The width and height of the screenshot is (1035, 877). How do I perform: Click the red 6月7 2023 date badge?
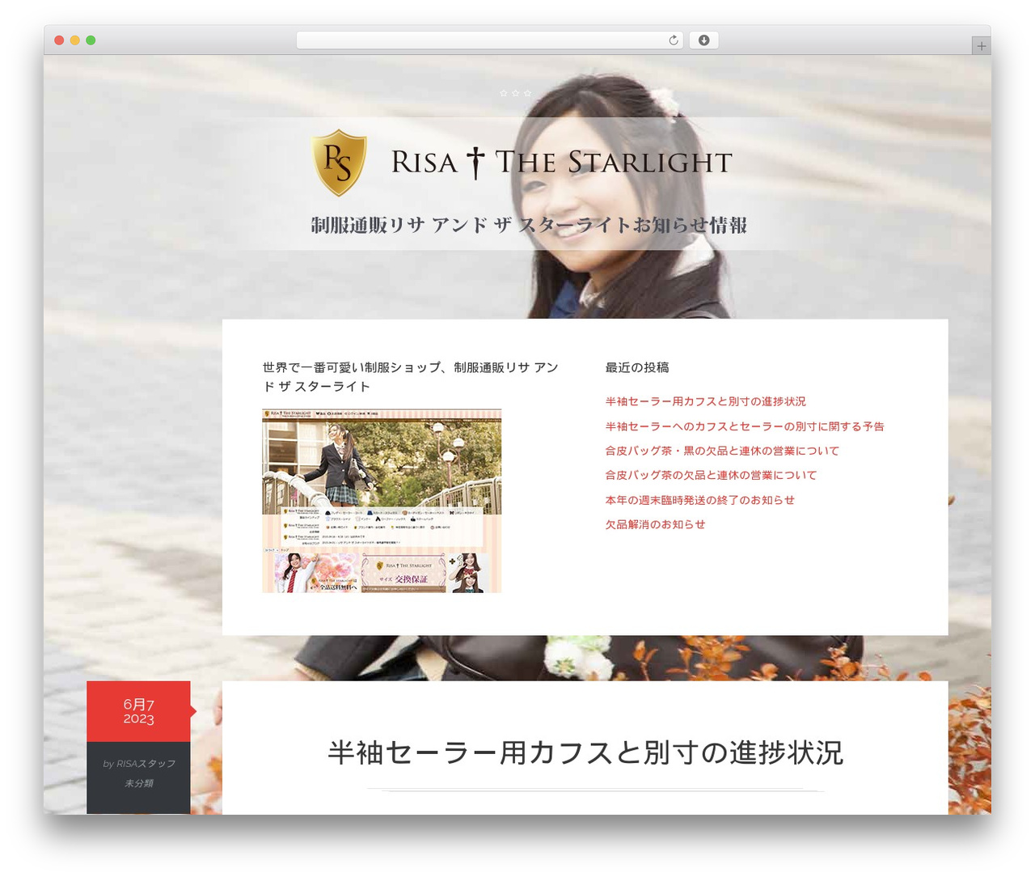(x=139, y=711)
